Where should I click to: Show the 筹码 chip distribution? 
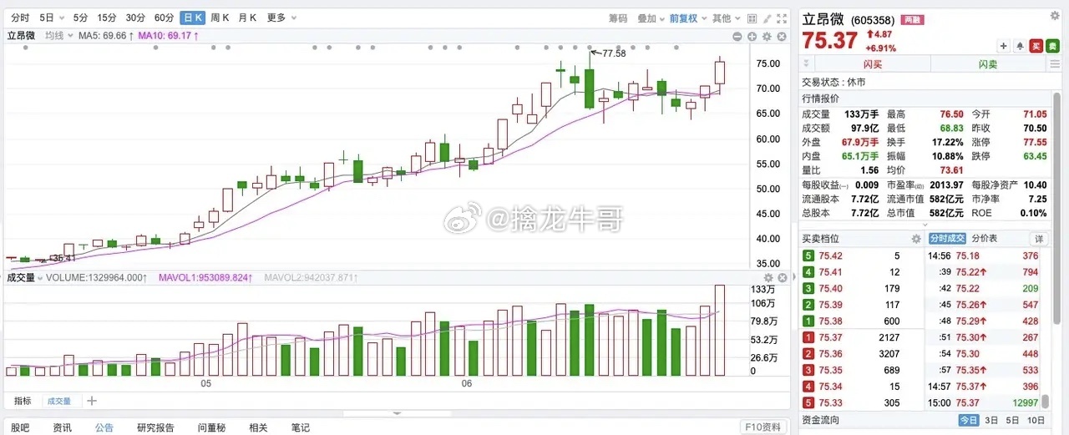[618, 18]
